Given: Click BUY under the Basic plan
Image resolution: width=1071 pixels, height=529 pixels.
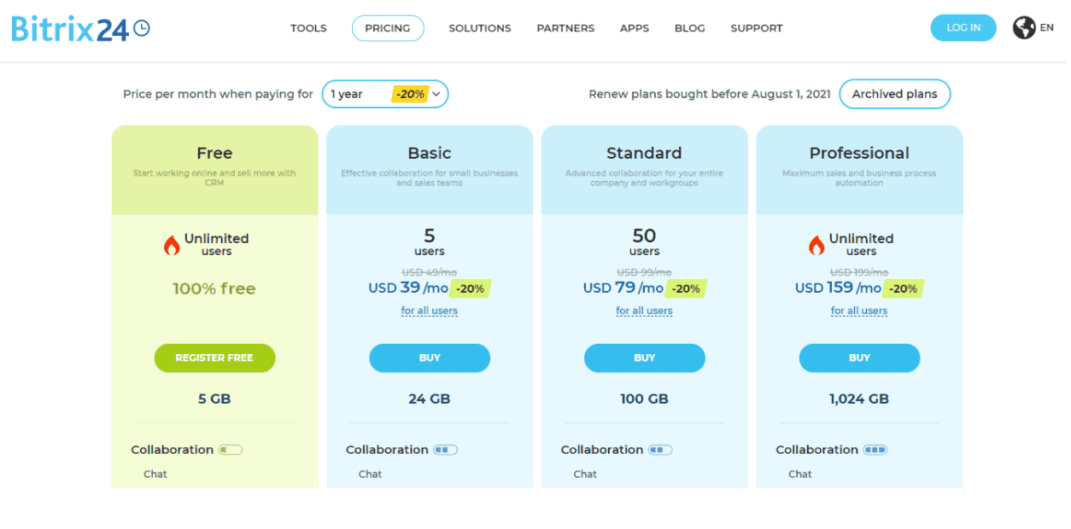Looking at the screenshot, I should pos(430,358).
